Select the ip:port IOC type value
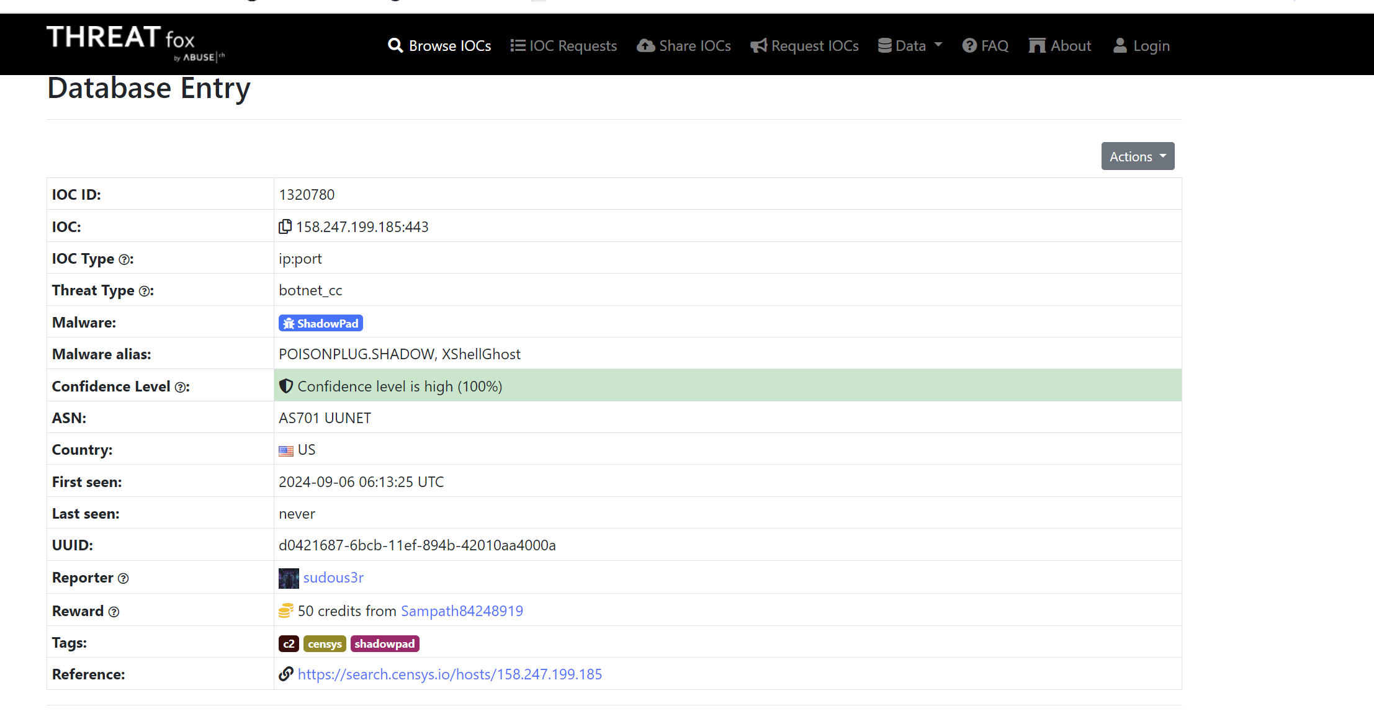This screenshot has width=1374, height=711. [300, 259]
